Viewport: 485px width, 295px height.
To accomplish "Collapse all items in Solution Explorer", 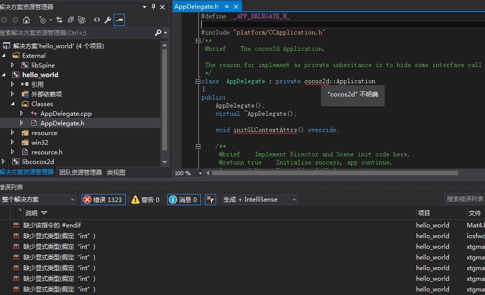I will 71,20.
